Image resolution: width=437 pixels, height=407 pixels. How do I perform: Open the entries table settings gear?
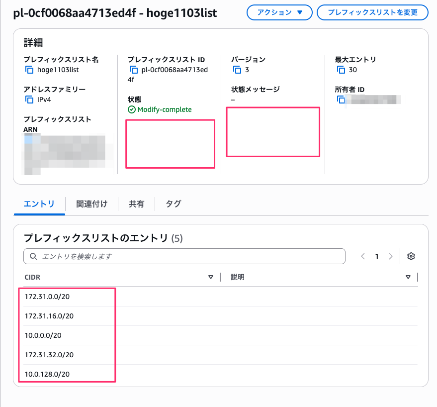[x=411, y=256]
